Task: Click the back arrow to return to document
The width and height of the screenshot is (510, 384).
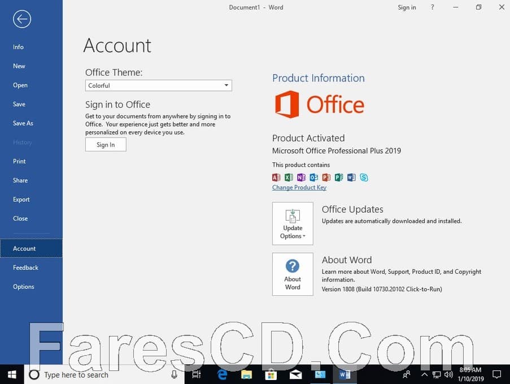Action: pyautogui.click(x=22, y=19)
